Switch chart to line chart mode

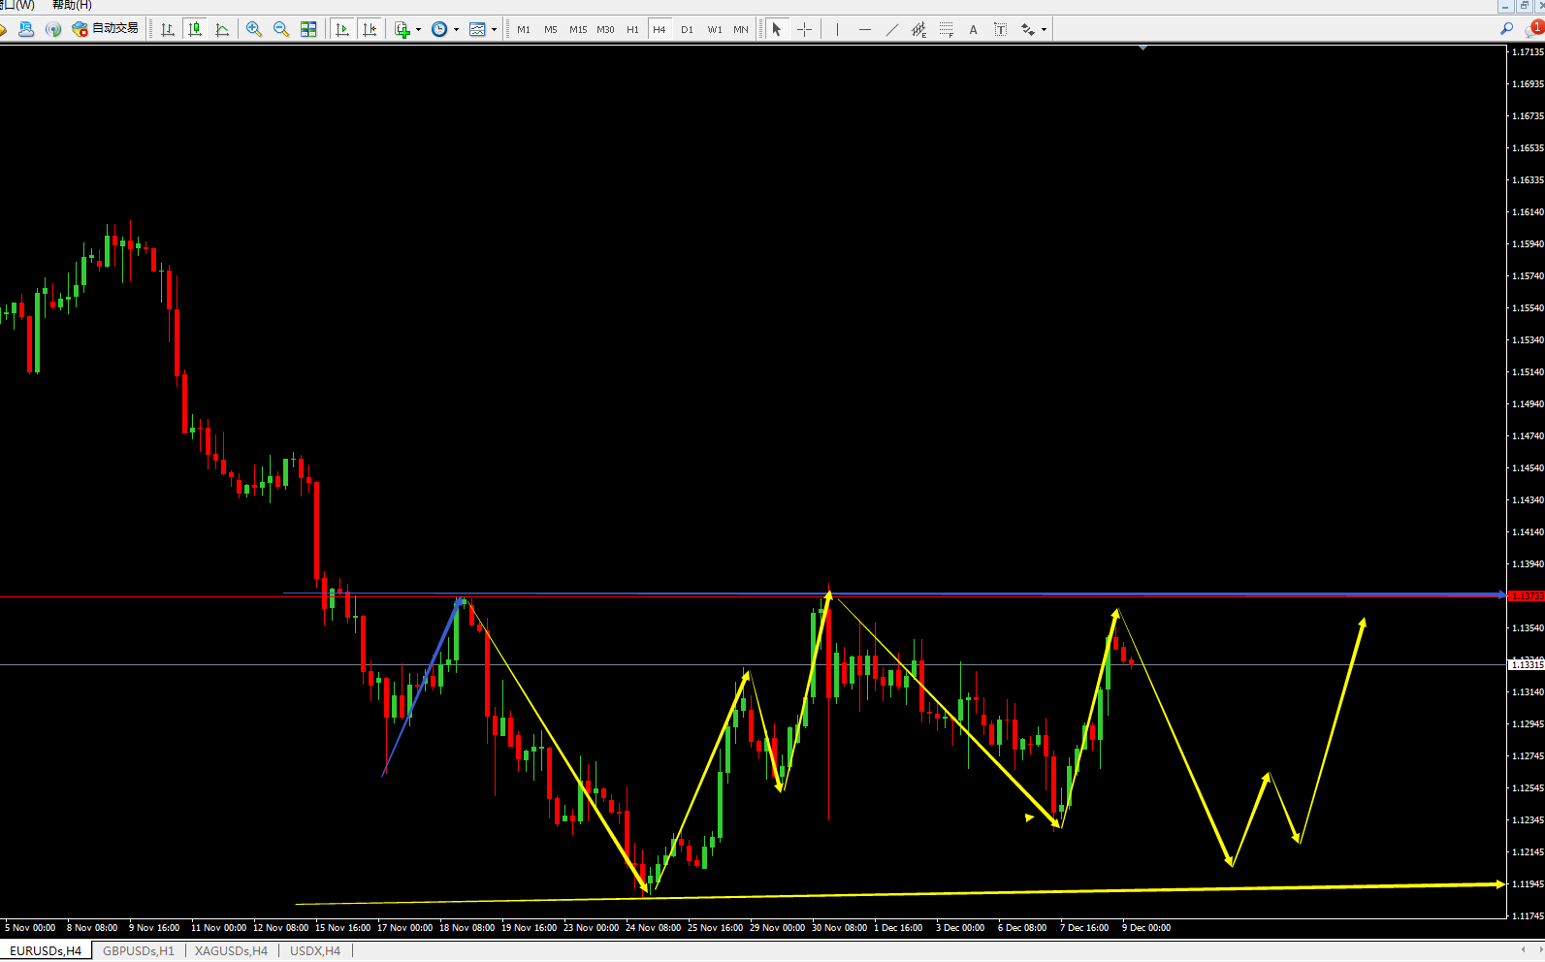pos(222,29)
